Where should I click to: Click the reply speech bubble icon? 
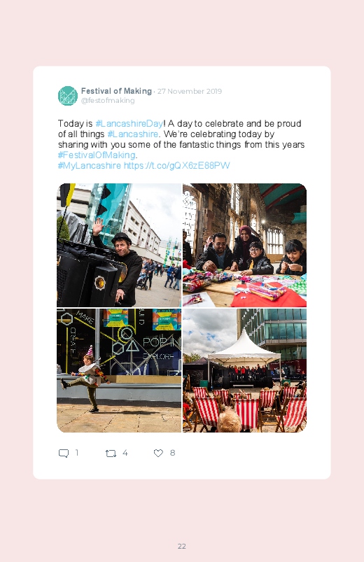64,453
